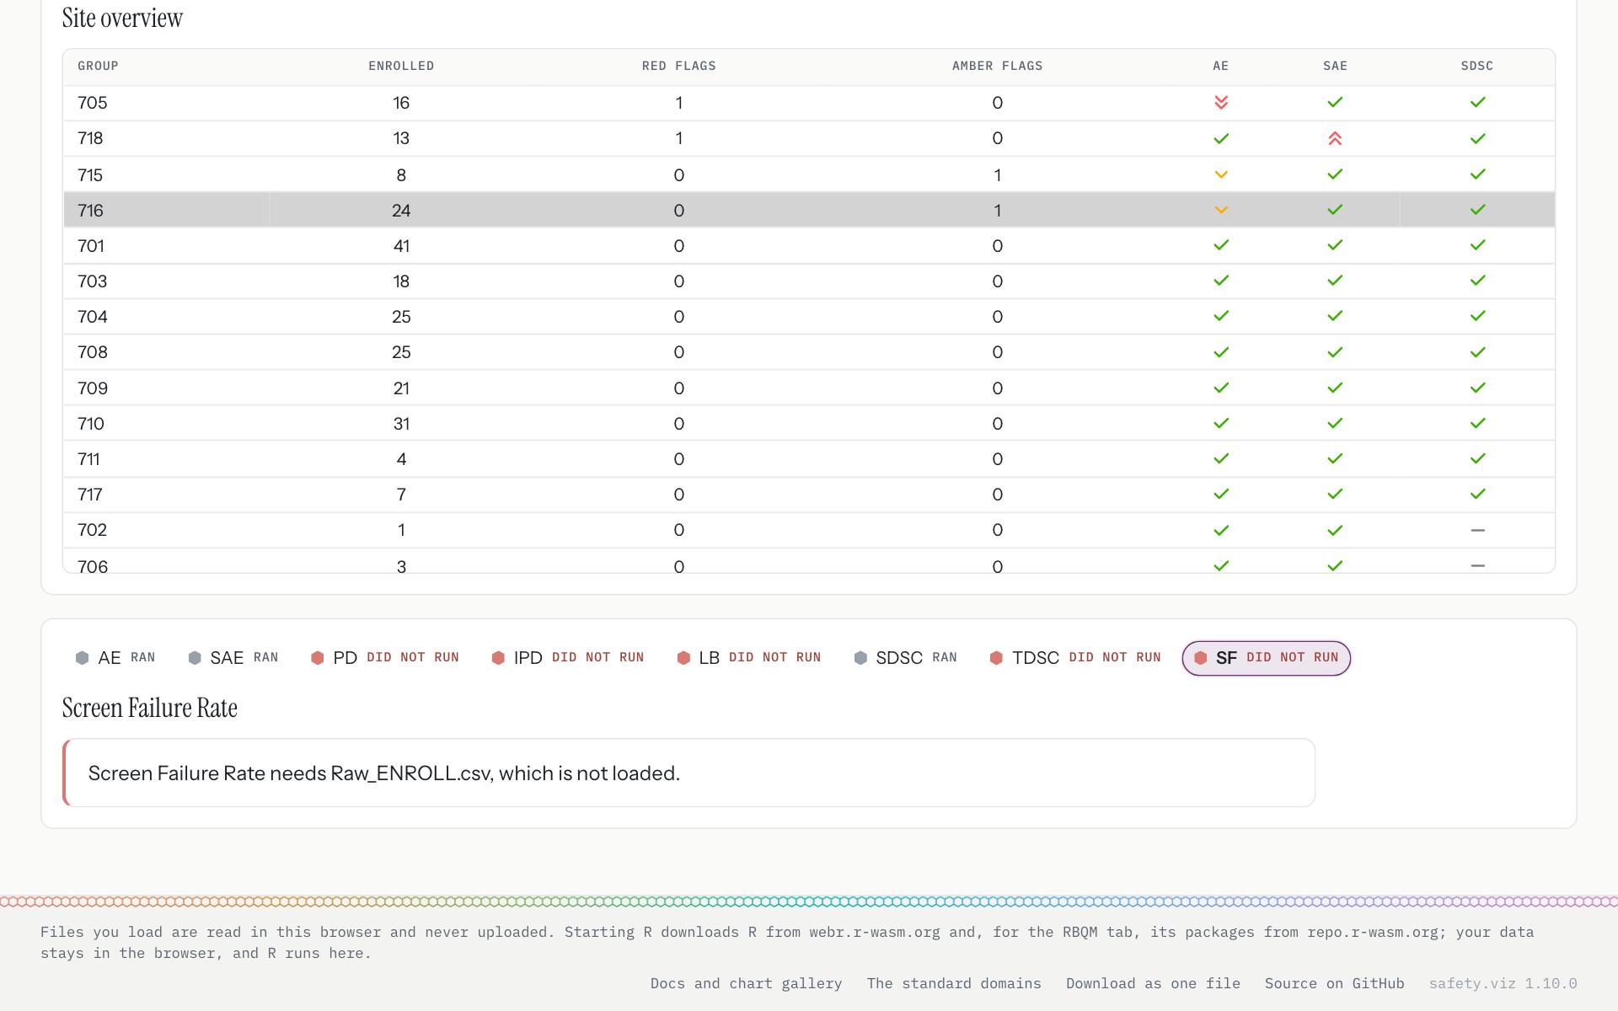This screenshot has width=1618, height=1011.
Task: Click the green AE checkmark for site 718
Action: point(1220,139)
